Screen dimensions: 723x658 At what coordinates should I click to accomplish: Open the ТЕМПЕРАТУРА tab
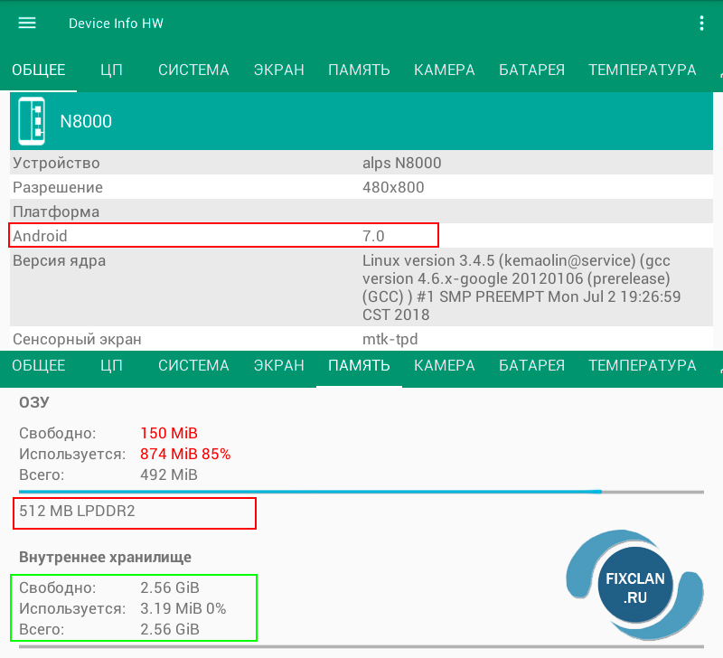click(642, 70)
